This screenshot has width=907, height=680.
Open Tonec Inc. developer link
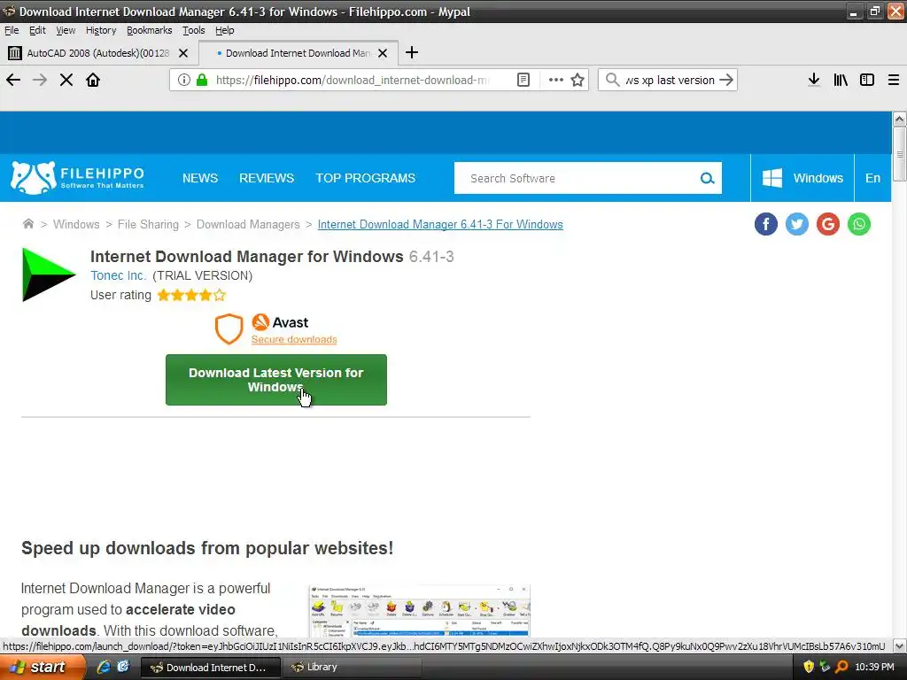pyautogui.click(x=118, y=275)
